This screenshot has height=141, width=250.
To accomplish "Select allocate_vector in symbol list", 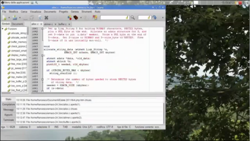I will (x=19, y=37).
